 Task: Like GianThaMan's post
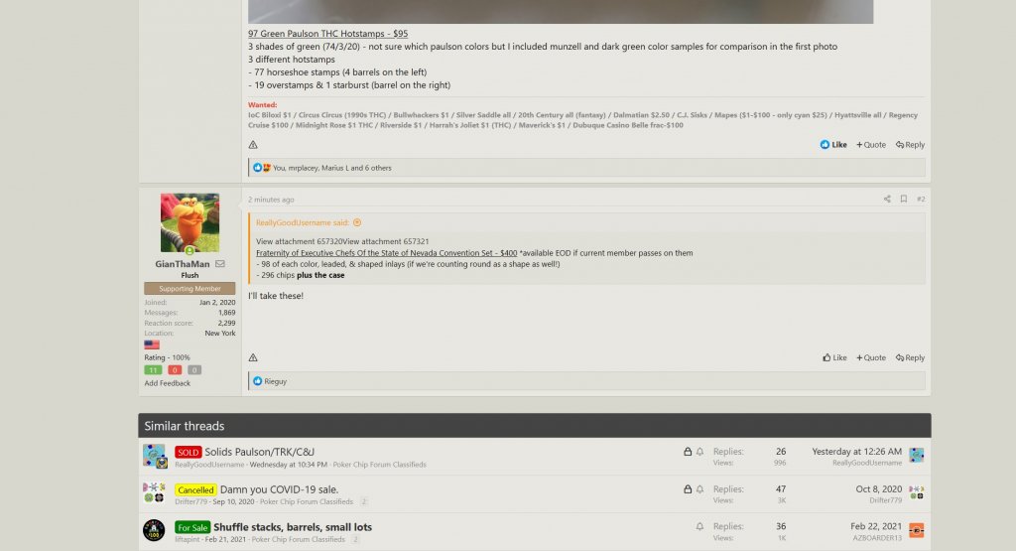(834, 357)
